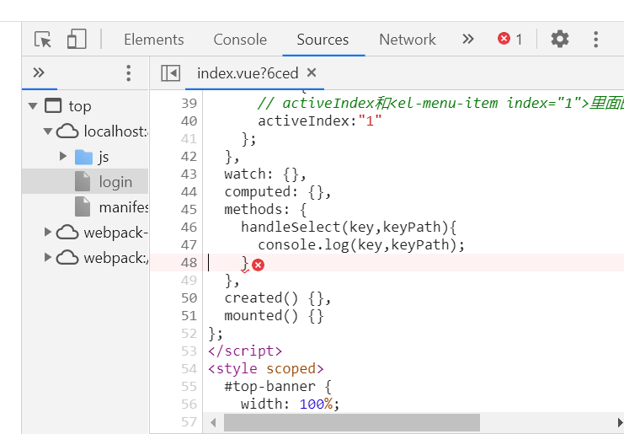Click the watch: {}, code line

[x=265, y=174]
